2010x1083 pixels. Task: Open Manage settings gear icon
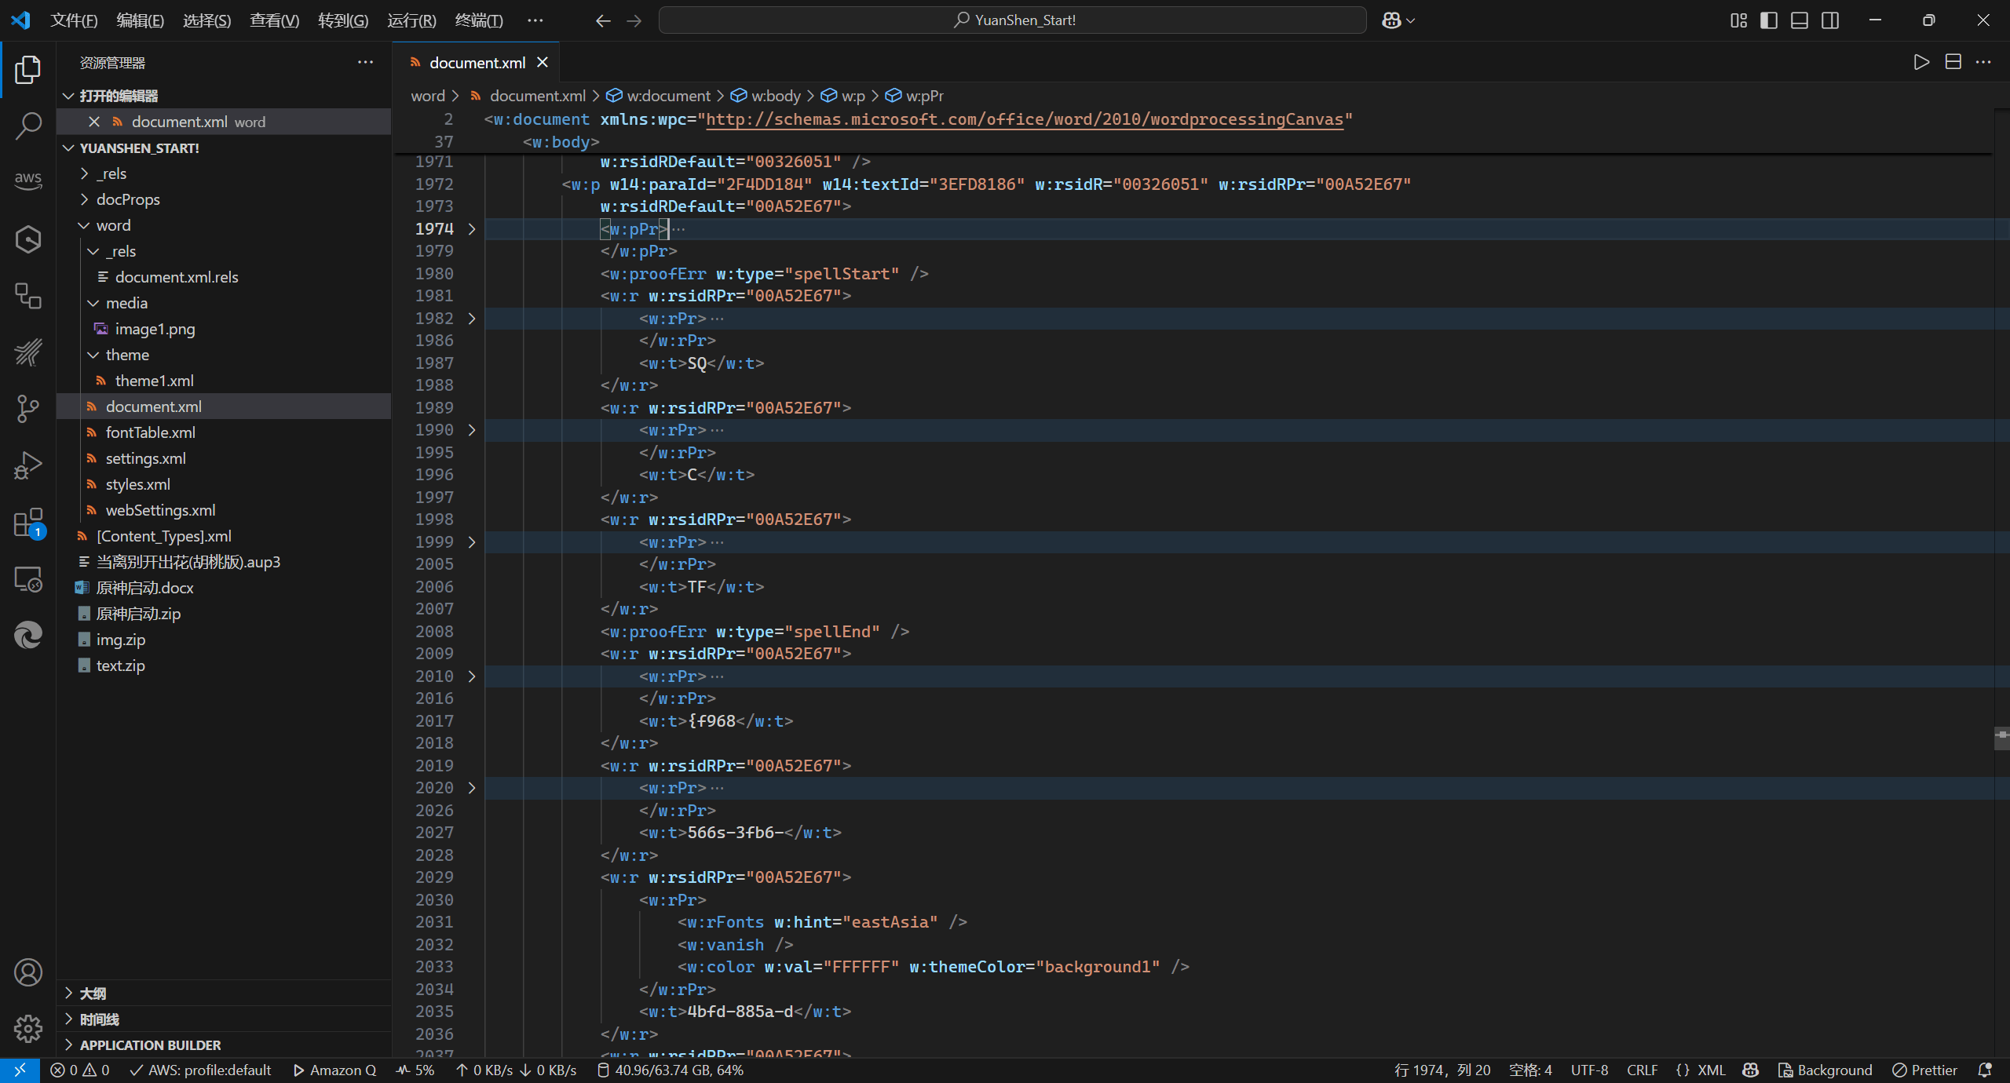point(28,1028)
